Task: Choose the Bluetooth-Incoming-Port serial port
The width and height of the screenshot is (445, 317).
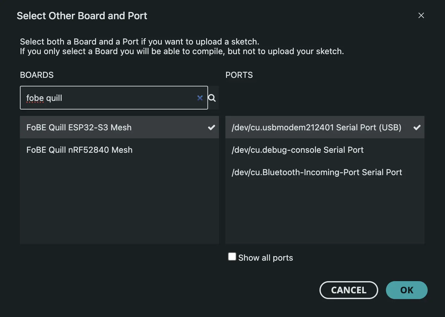Action: 317,172
